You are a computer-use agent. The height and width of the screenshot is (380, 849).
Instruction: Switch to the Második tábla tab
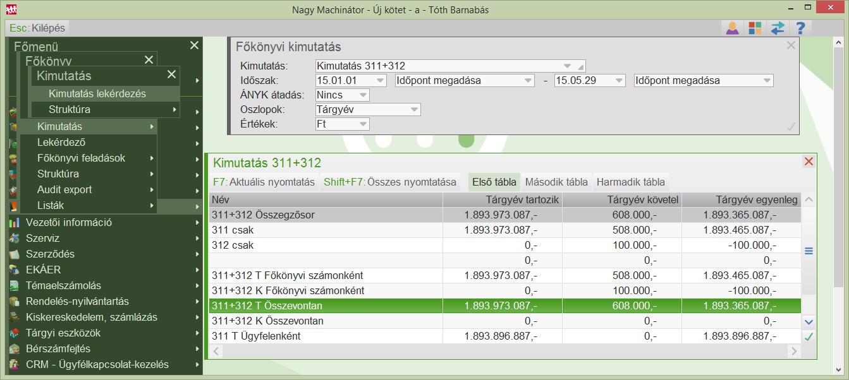tap(556, 182)
